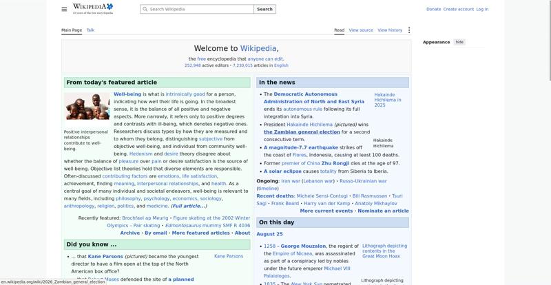Click the Wikipedia link in welcome heading
551x285 pixels.
coord(258,48)
